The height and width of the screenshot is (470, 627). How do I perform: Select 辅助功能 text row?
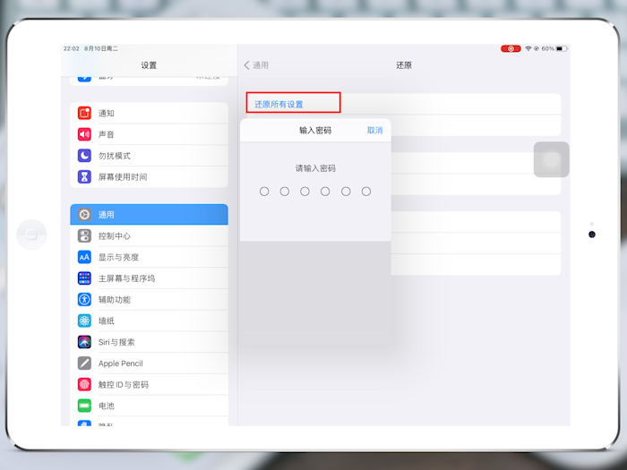[149, 299]
